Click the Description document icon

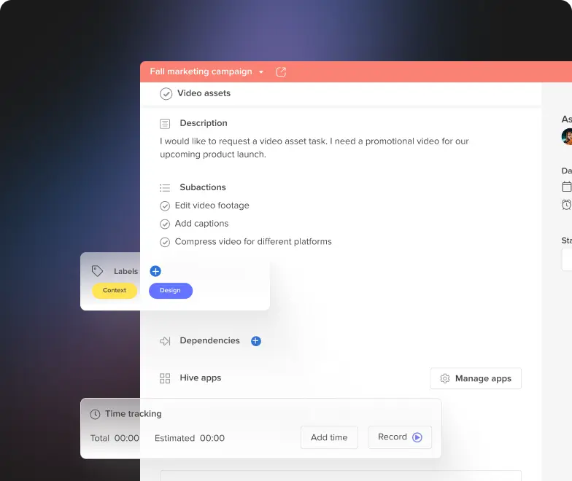coord(165,124)
